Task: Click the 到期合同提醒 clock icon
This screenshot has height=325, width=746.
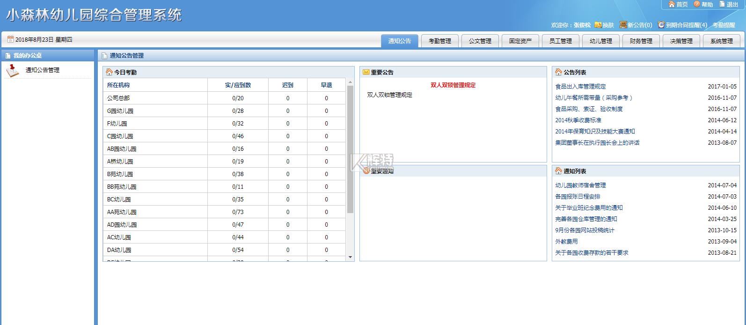Action: 661,25
